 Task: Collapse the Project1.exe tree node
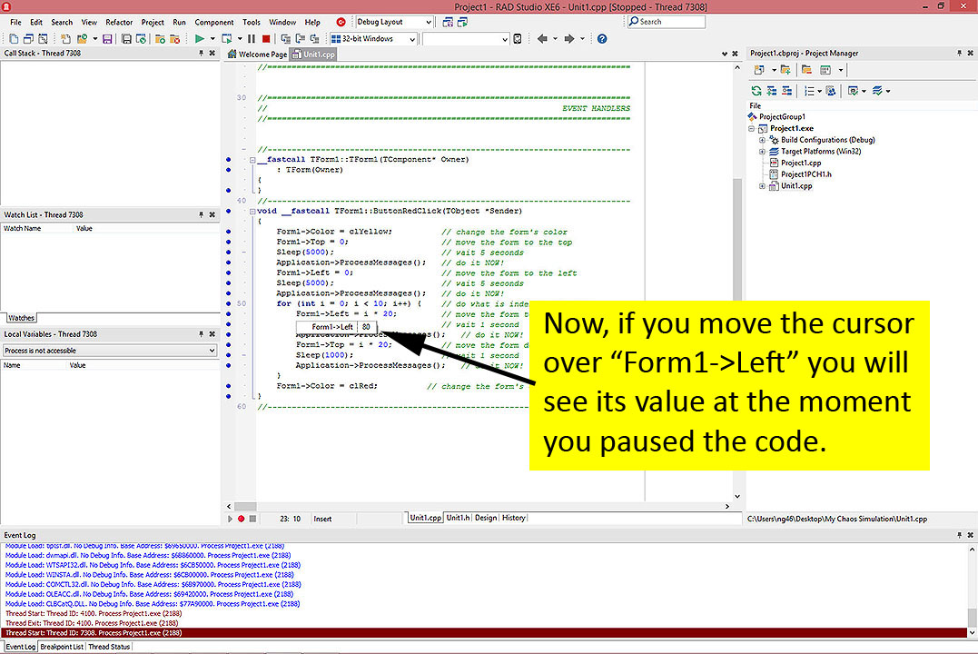point(752,129)
